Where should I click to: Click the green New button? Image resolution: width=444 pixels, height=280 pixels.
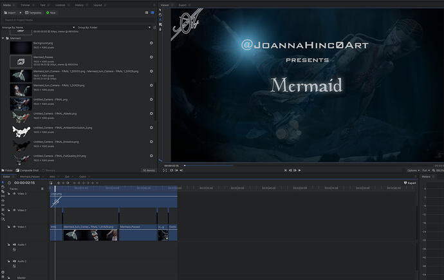[x=51, y=12]
